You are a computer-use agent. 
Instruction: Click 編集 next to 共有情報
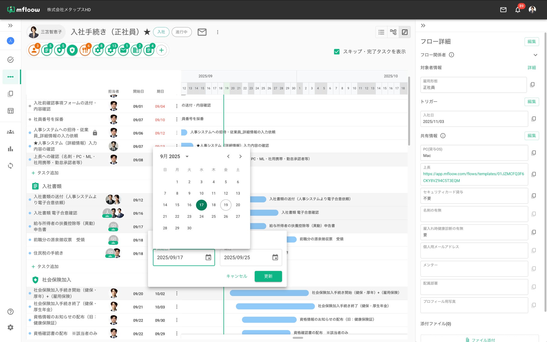(532, 136)
